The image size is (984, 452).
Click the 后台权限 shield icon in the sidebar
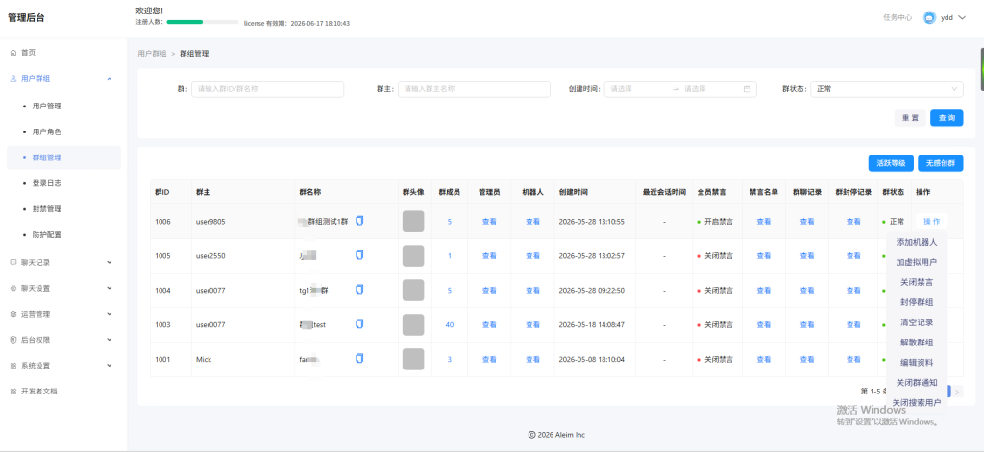tap(13, 340)
